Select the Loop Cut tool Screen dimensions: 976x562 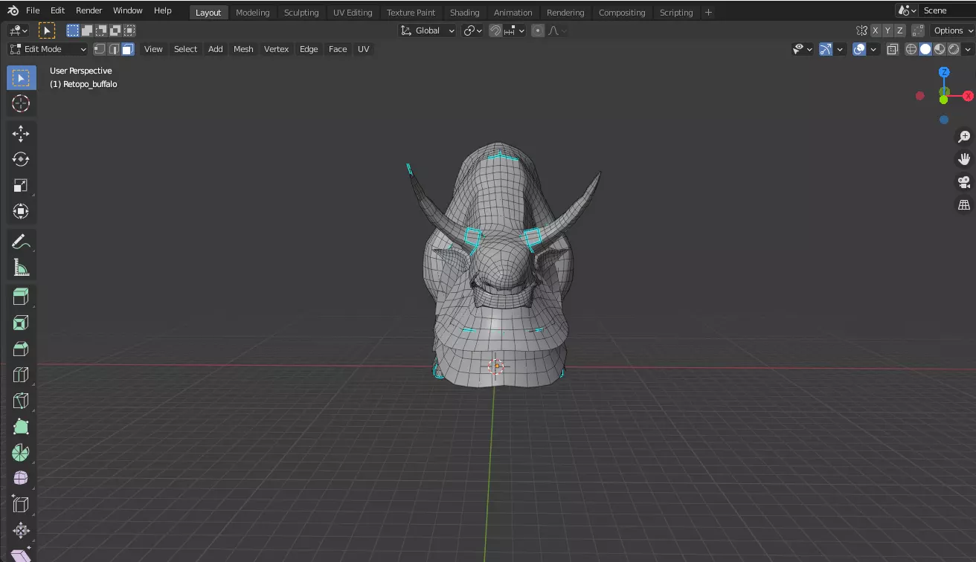coord(21,375)
